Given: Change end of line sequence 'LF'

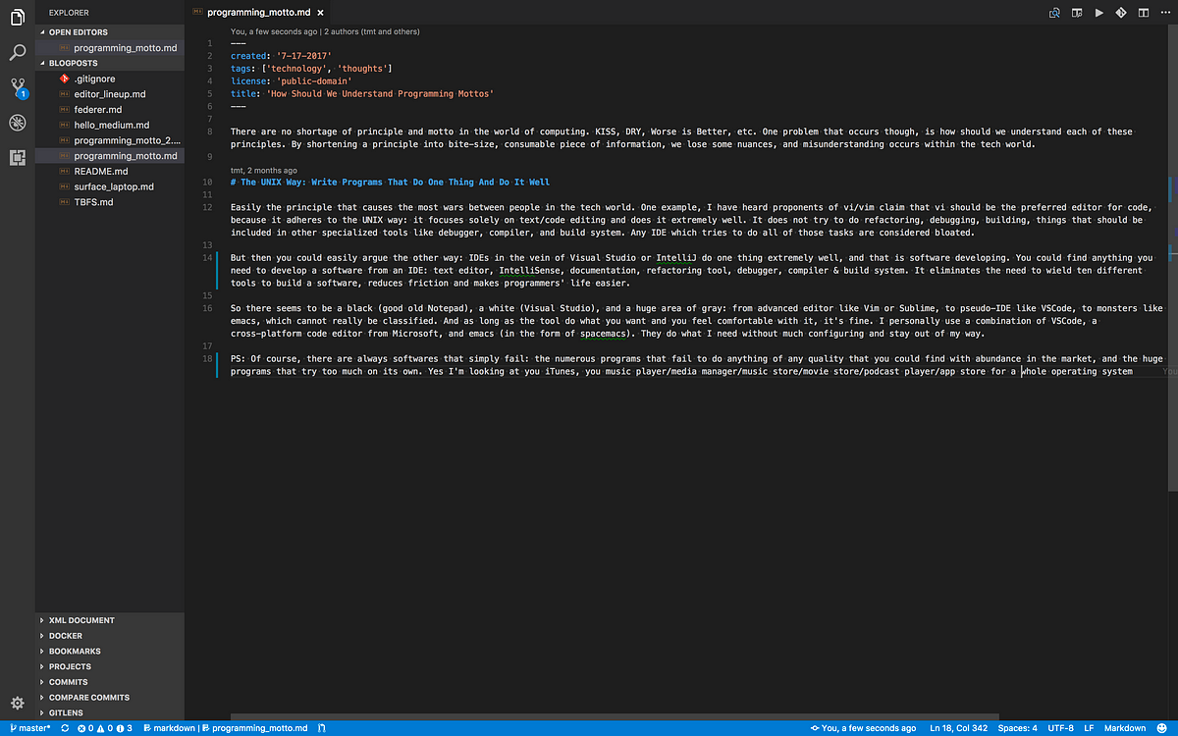Looking at the screenshot, I should (x=1090, y=728).
